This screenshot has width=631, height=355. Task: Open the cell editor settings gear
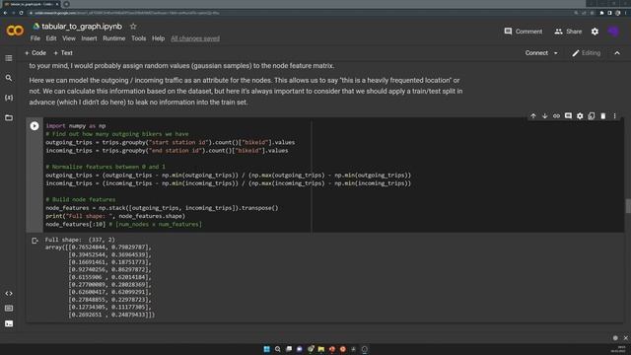[580, 116]
